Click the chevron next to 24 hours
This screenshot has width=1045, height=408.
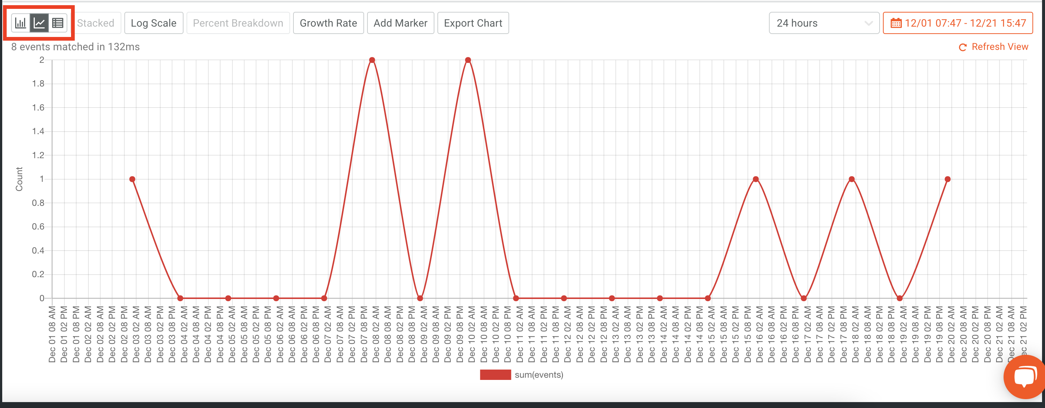coord(868,23)
